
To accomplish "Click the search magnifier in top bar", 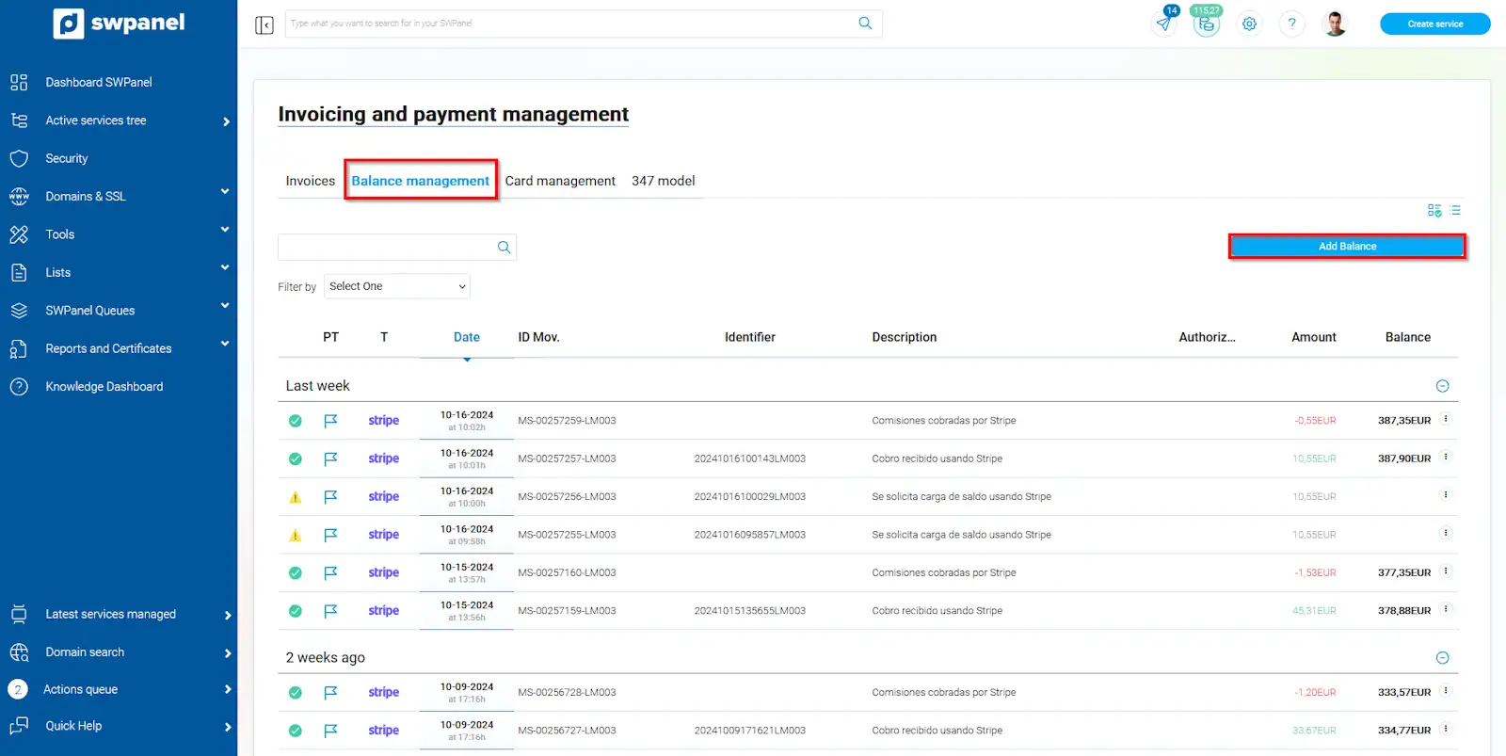I will 865,24.
